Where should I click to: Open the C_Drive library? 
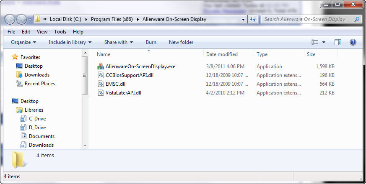[x=37, y=119]
